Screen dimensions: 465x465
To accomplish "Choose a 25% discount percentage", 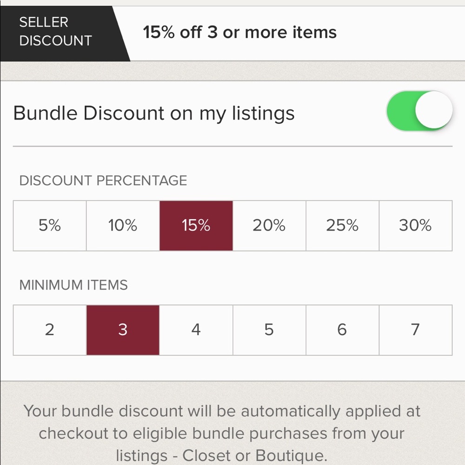I will click(x=342, y=226).
